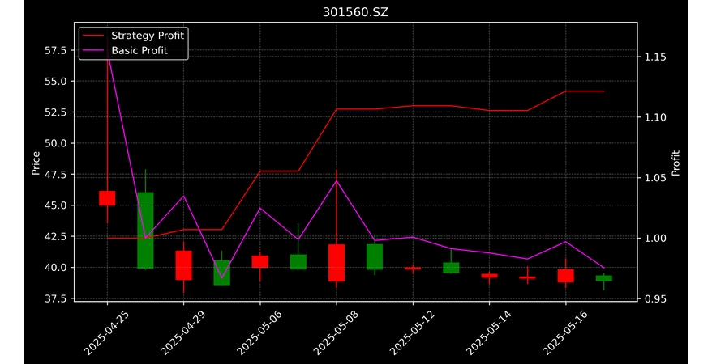
Task: Click the red candlestick body at 2025-04-25
Action: coord(107,198)
